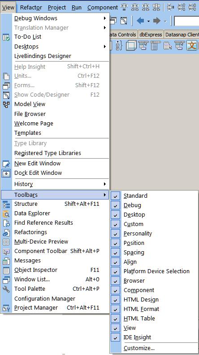Screen dimensions: 199x355
Task: Click the Model View tree icon
Action: point(6,104)
